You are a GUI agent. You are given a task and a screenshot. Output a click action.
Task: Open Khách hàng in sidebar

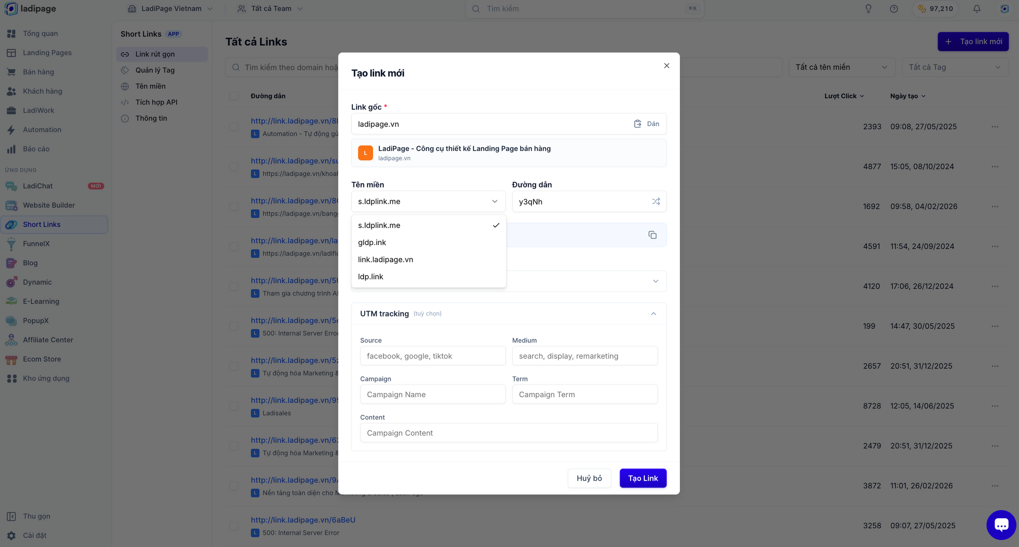tap(42, 91)
